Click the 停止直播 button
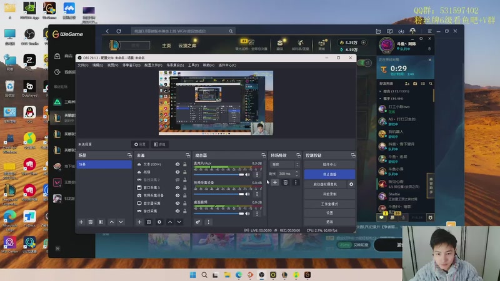500x281 pixels. (x=329, y=174)
